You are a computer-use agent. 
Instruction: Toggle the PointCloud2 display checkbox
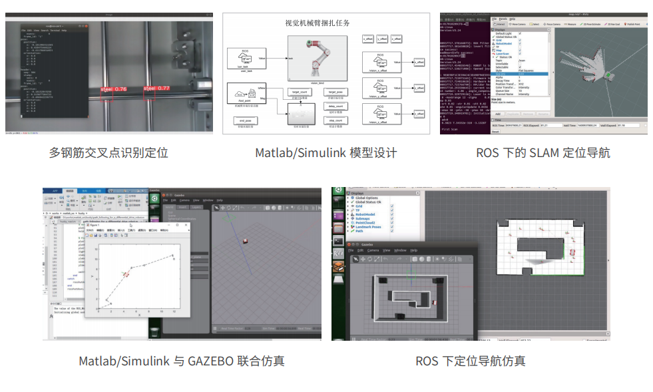(x=392, y=223)
